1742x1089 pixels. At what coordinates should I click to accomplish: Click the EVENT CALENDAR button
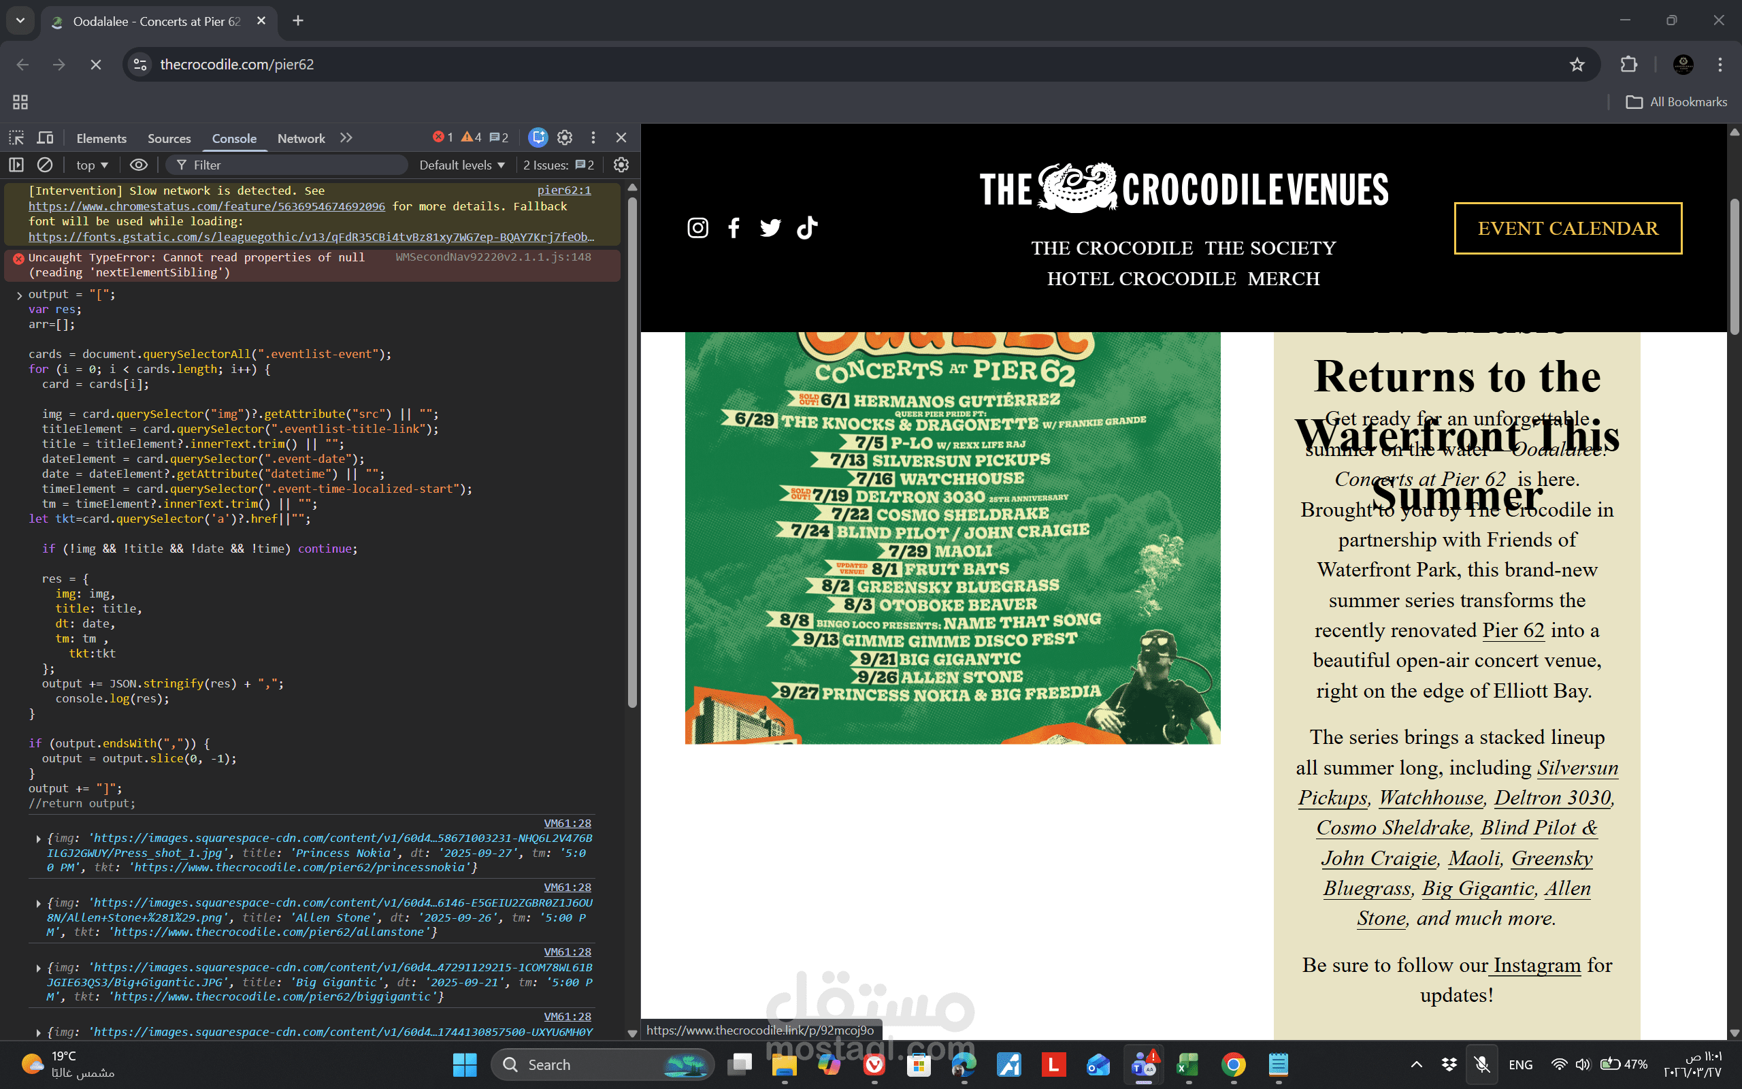pos(1568,228)
